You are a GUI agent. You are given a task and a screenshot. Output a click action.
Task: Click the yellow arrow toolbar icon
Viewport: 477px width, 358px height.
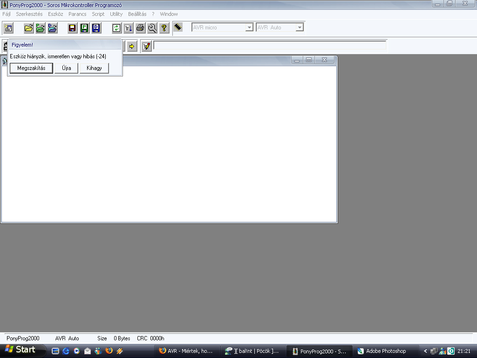(x=132, y=46)
